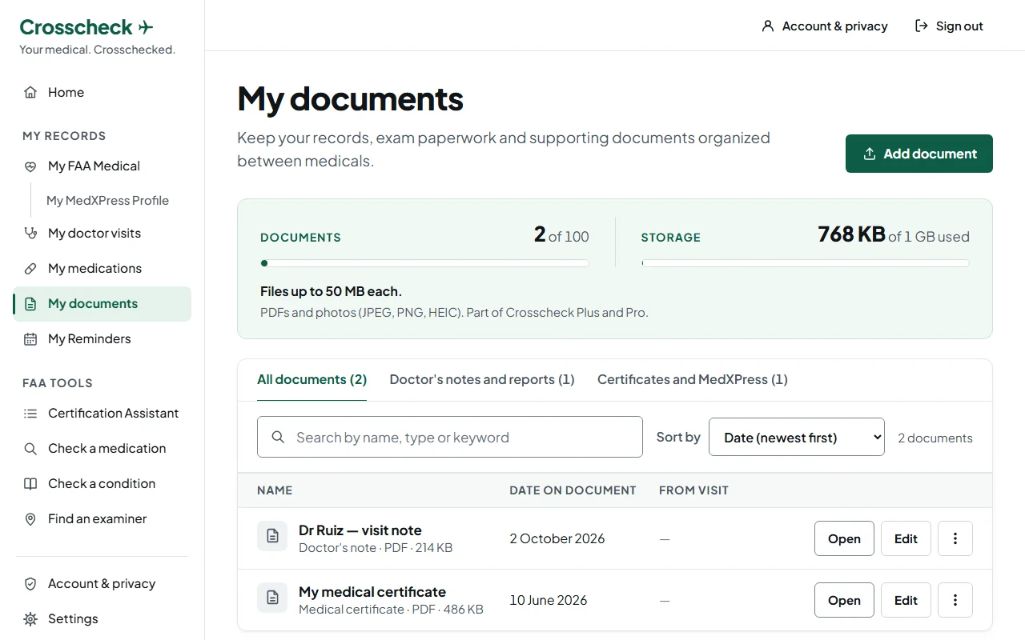Click the calendar icon for My Reminders

tap(30, 339)
